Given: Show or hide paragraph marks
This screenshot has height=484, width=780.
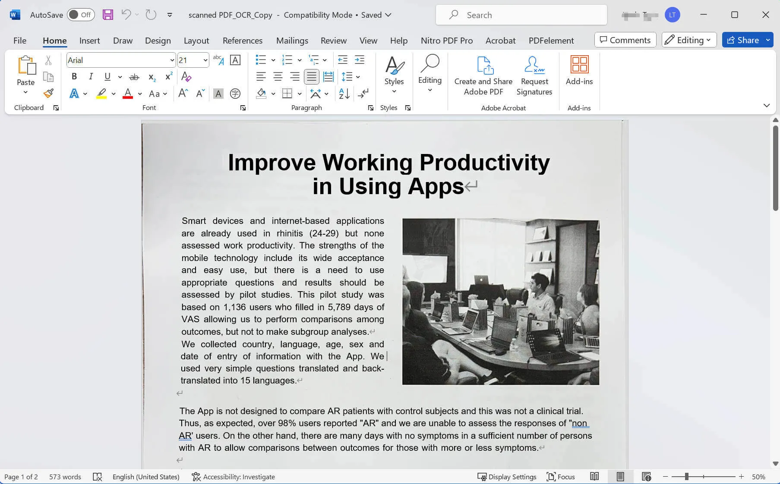Looking at the screenshot, I should tap(363, 93).
